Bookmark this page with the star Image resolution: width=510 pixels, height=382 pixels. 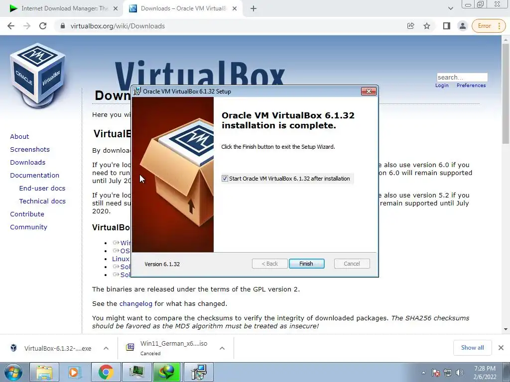pos(427,26)
